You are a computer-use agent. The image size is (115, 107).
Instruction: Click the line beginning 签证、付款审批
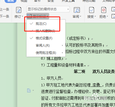[x=78, y=98]
